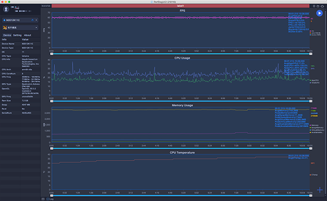This screenshot has height=201, width=327.
Task: Click the blue plus add-chart icon
Action: pyautogui.click(x=320, y=190)
